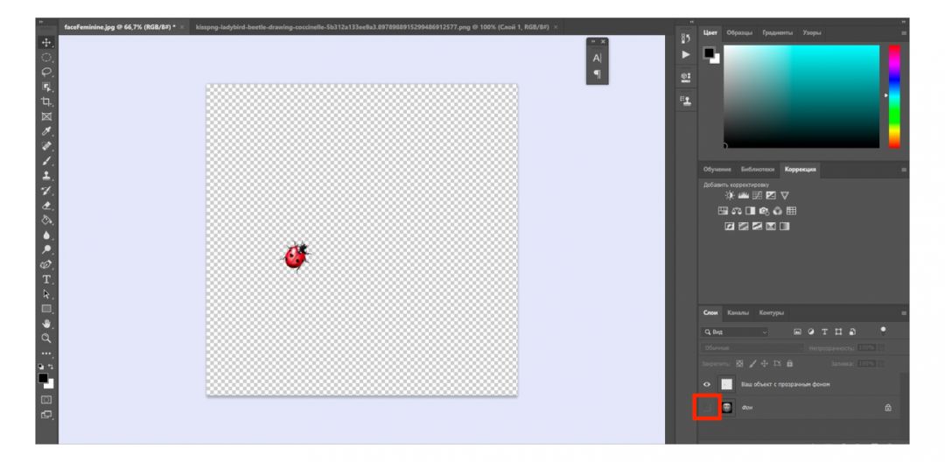Switch to the 'Образцы' tab

coord(738,32)
